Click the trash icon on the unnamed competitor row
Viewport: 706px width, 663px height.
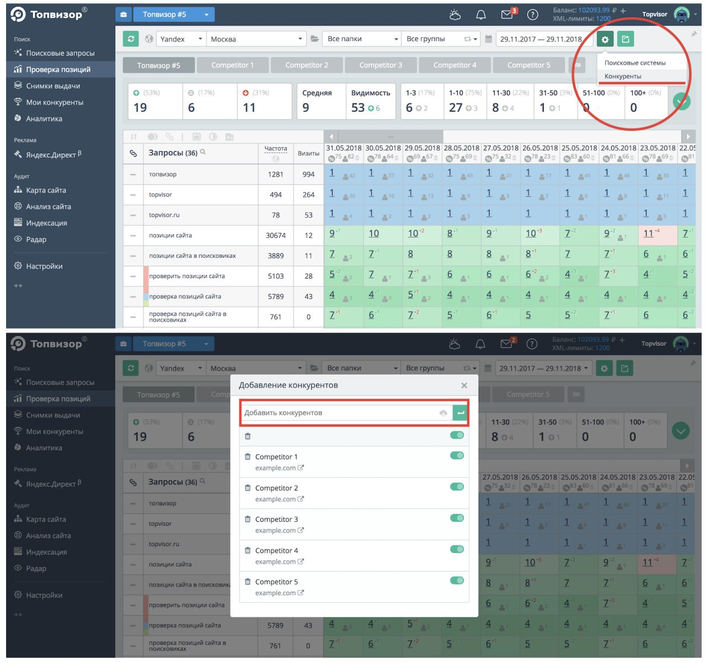click(x=248, y=436)
